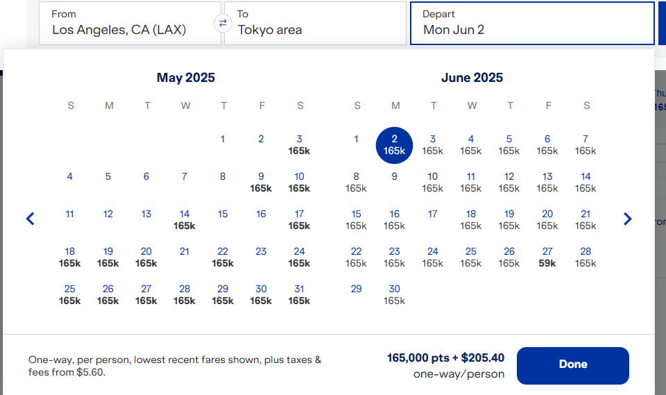The width and height of the screenshot is (666, 395).
Task: Advance to the next month
Action: (x=628, y=219)
